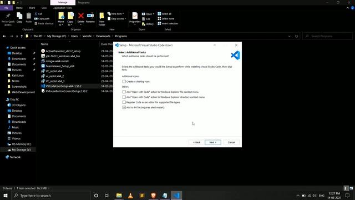Image resolution: width=355 pixels, height=200 pixels.
Task: Click Next in setup wizard
Action: [x=213, y=142]
